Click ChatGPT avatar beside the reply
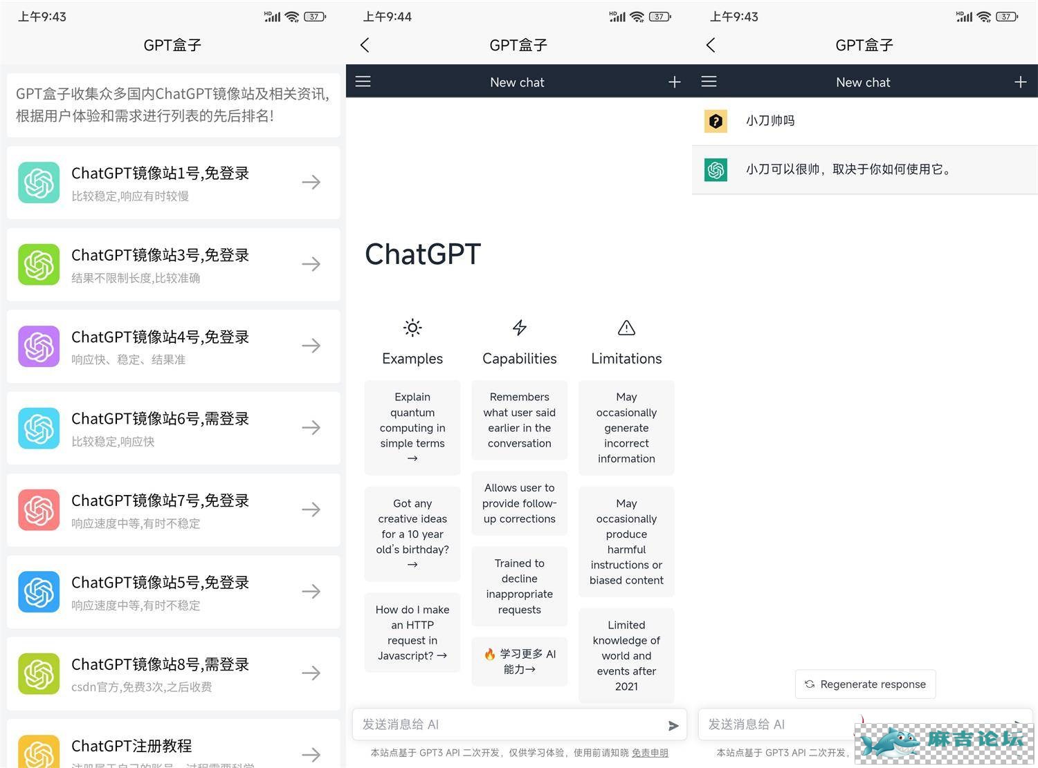 [716, 169]
